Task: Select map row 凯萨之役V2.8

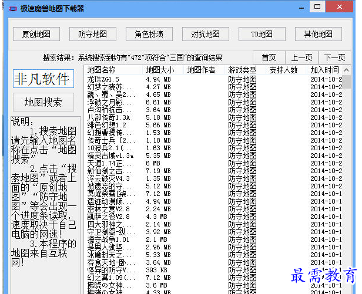Action: (x=214, y=217)
